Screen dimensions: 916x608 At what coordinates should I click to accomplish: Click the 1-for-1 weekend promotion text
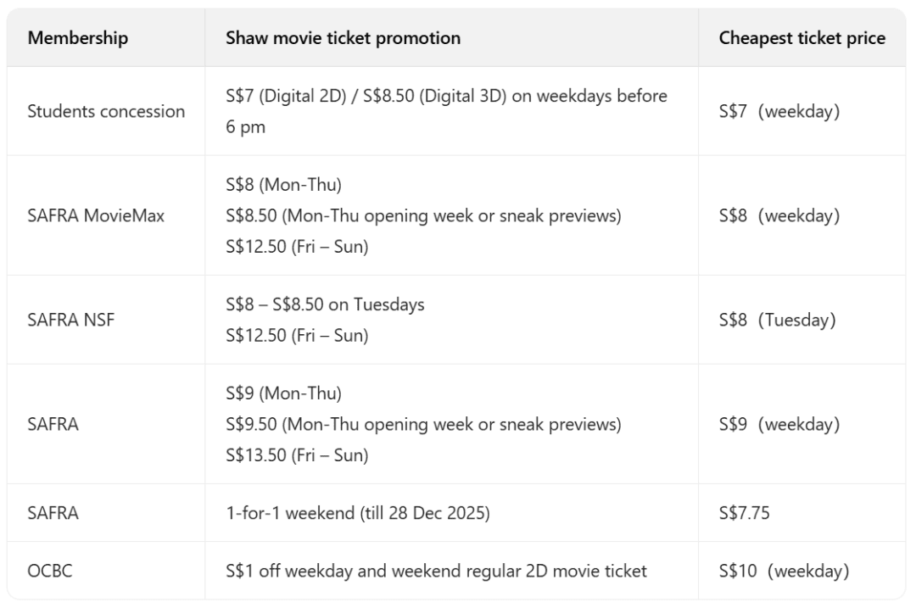tap(358, 512)
